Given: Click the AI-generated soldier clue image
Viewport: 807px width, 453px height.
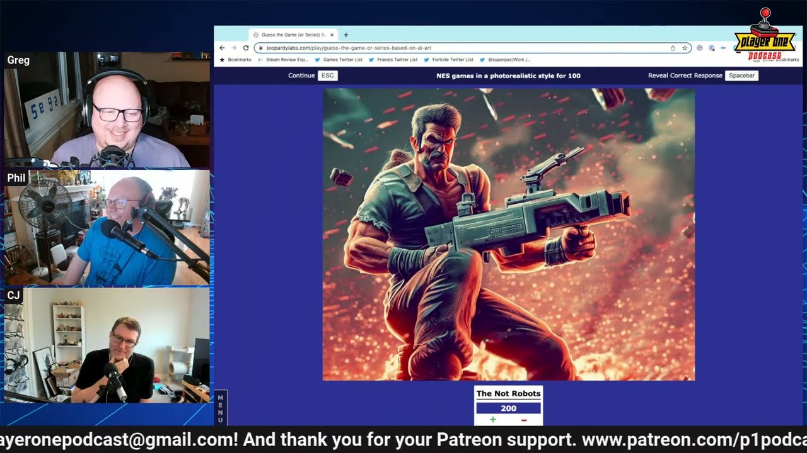Looking at the screenshot, I should (x=509, y=234).
